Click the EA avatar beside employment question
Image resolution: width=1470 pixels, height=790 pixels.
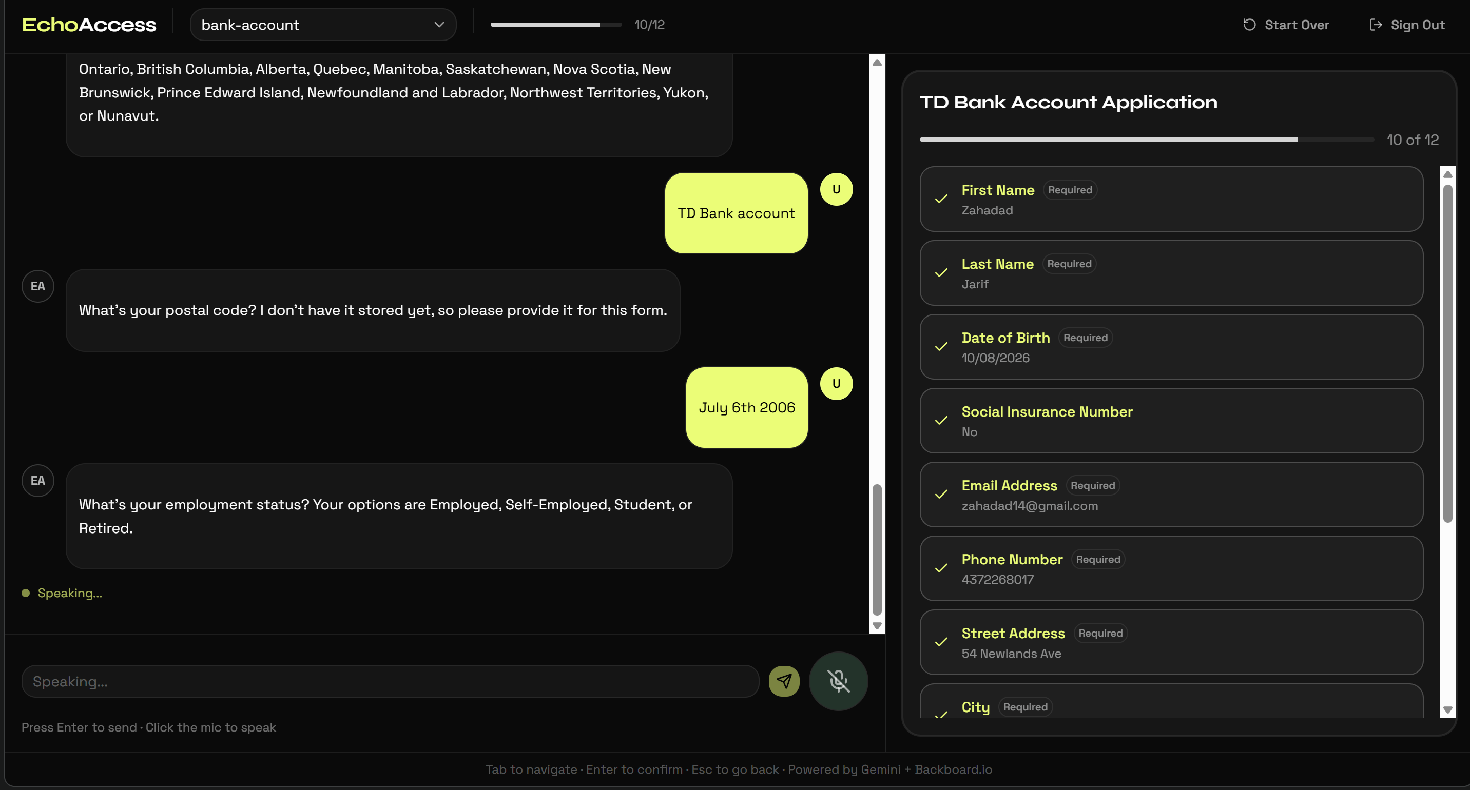click(37, 480)
